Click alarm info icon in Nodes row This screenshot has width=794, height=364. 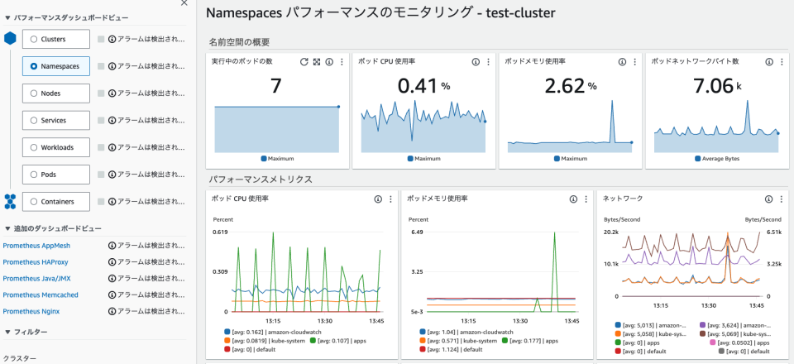pyautogui.click(x=112, y=93)
